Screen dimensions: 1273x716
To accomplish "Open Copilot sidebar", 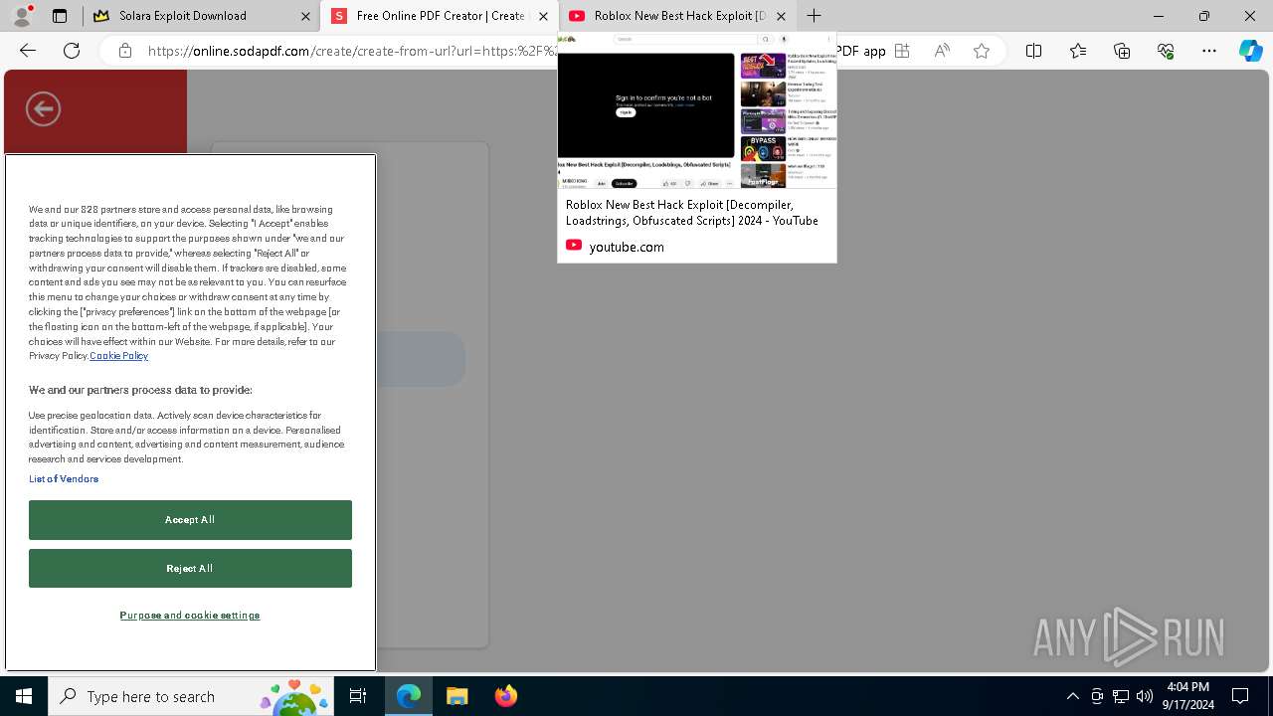I will click(1250, 51).
